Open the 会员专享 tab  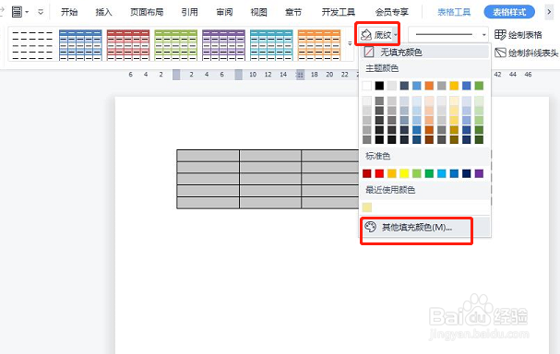392,12
